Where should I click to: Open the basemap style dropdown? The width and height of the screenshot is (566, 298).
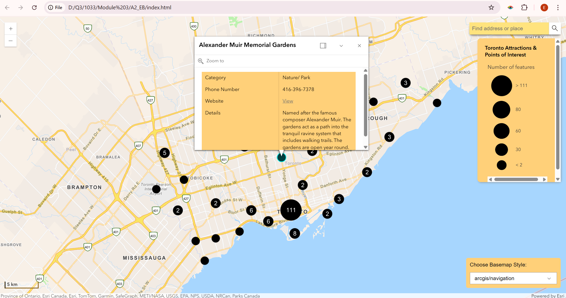tap(513, 278)
